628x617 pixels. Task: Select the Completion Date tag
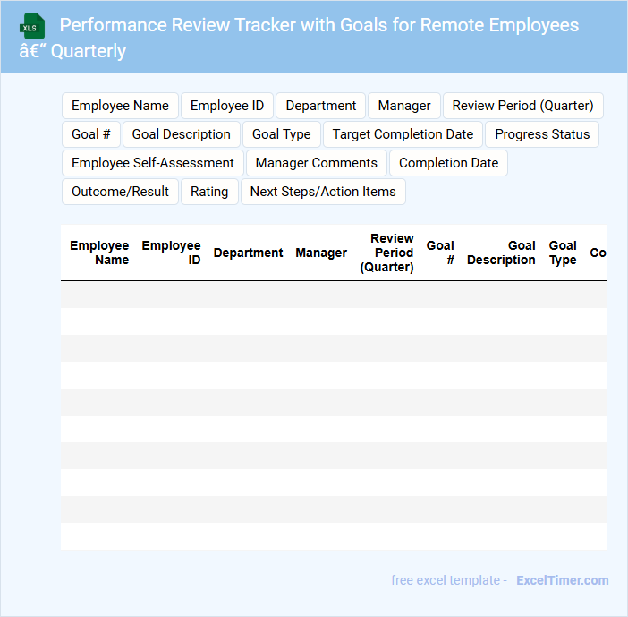[x=448, y=163]
